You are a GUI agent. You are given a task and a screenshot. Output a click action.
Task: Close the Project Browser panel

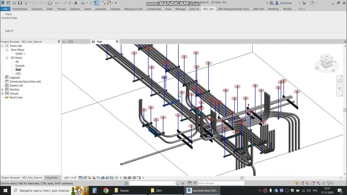[59, 41]
